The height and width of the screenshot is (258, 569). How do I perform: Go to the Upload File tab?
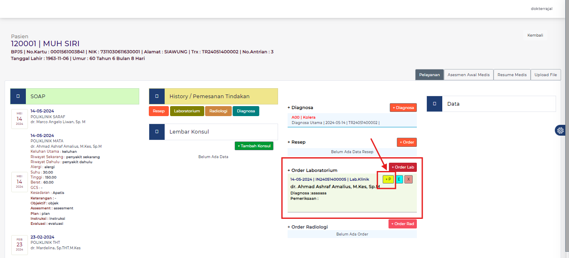[x=546, y=75]
